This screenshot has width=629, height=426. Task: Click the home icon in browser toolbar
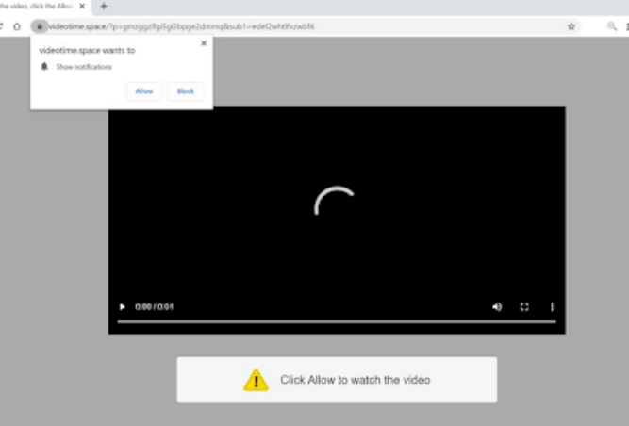17,26
